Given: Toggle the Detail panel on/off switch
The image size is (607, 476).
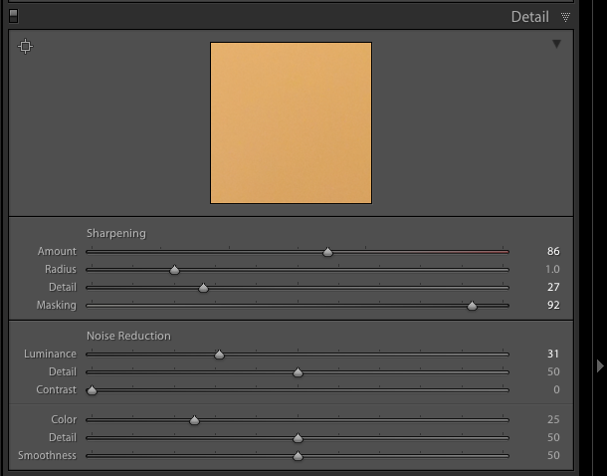Looking at the screenshot, I should pyautogui.click(x=13, y=16).
